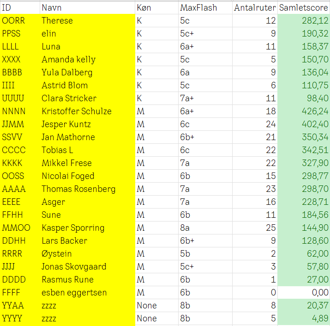Select the white score cell 0,00
This screenshot has width=330, height=326.
(x=304, y=293)
